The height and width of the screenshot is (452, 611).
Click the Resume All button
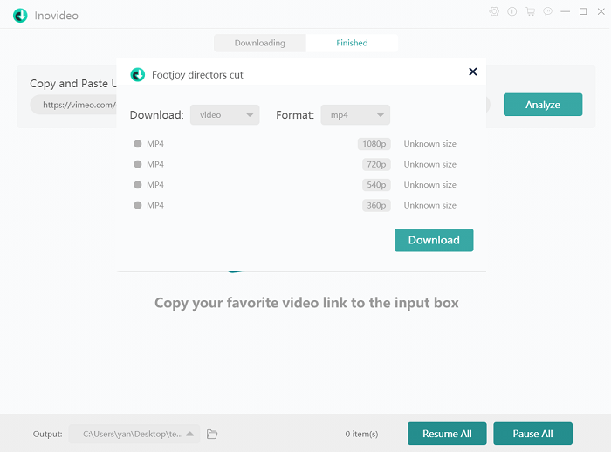(x=447, y=434)
